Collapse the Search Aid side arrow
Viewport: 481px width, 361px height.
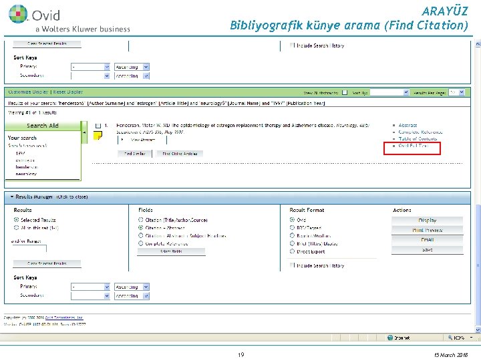(x=84, y=132)
